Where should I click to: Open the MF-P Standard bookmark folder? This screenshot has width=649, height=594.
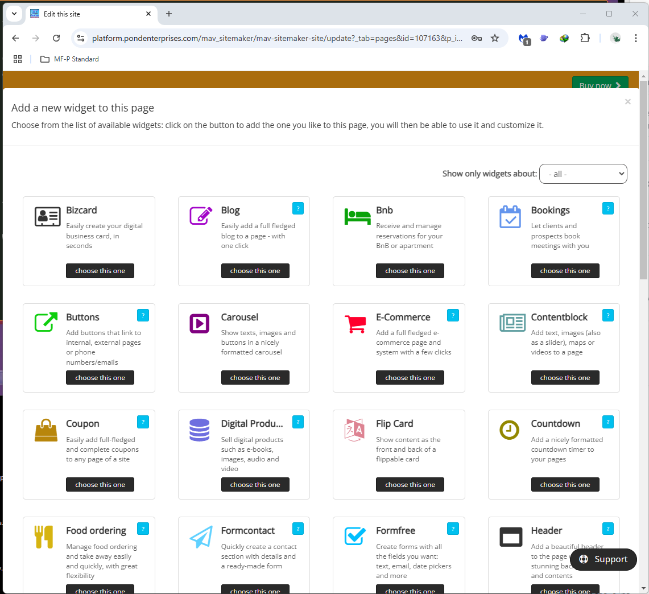[x=69, y=59]
